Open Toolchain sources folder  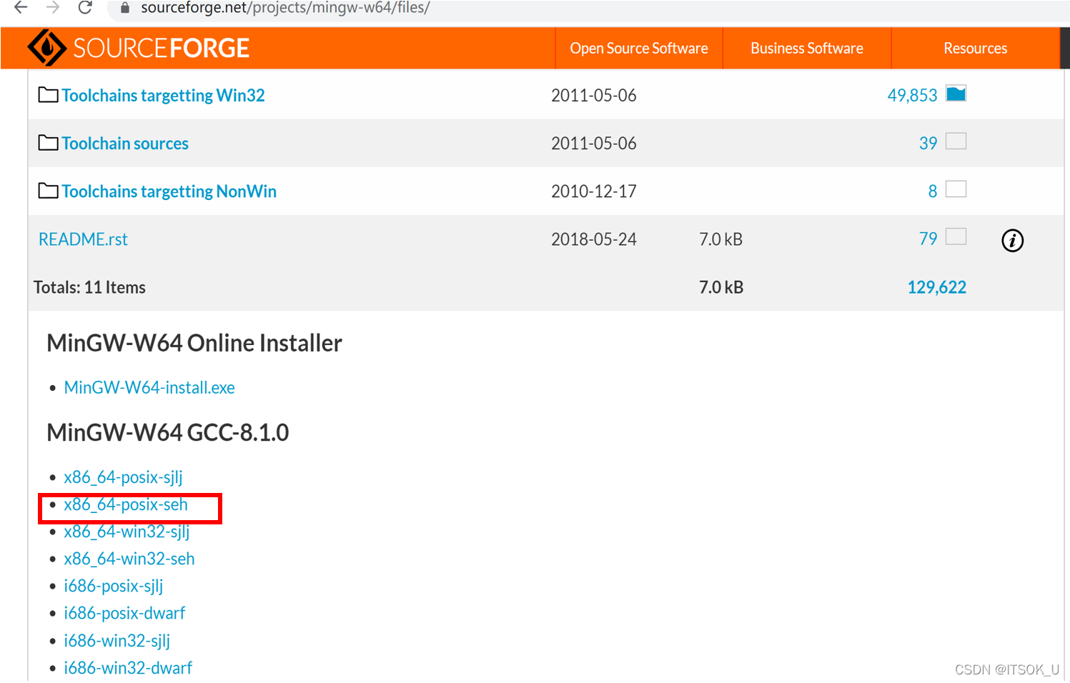pos(125,143)
